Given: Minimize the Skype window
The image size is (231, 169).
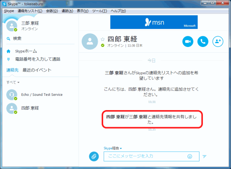Looking at the screenshot, I should pos(206,3).
